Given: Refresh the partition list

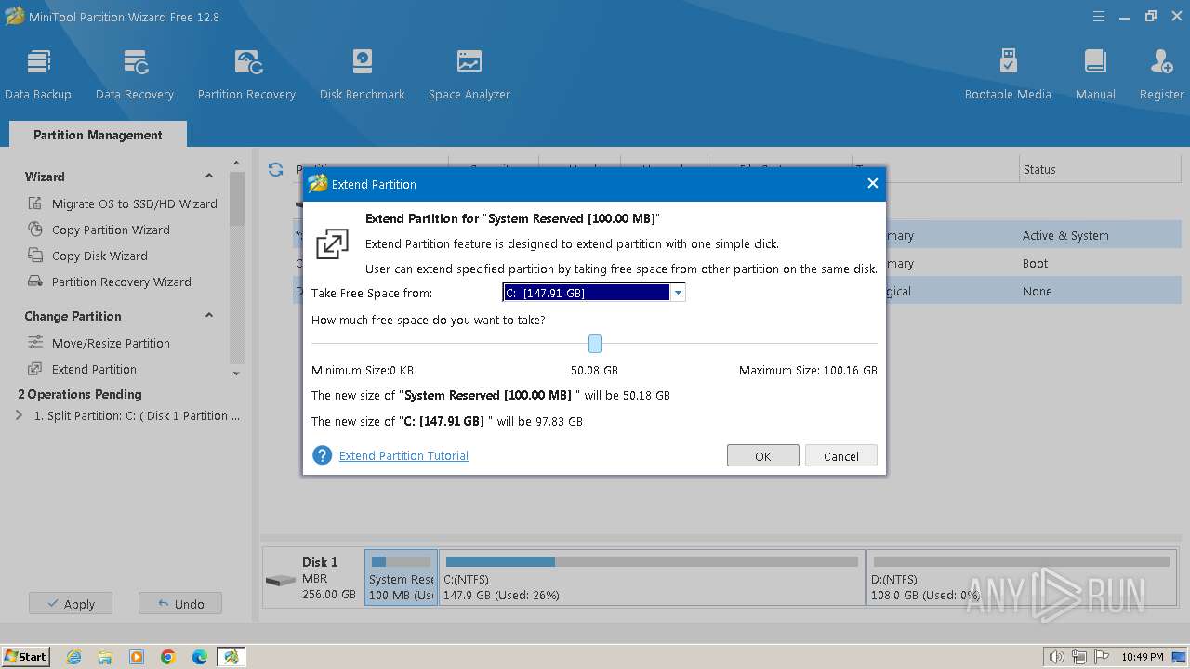Looking at the screenshot, I should tap(275, 170).
